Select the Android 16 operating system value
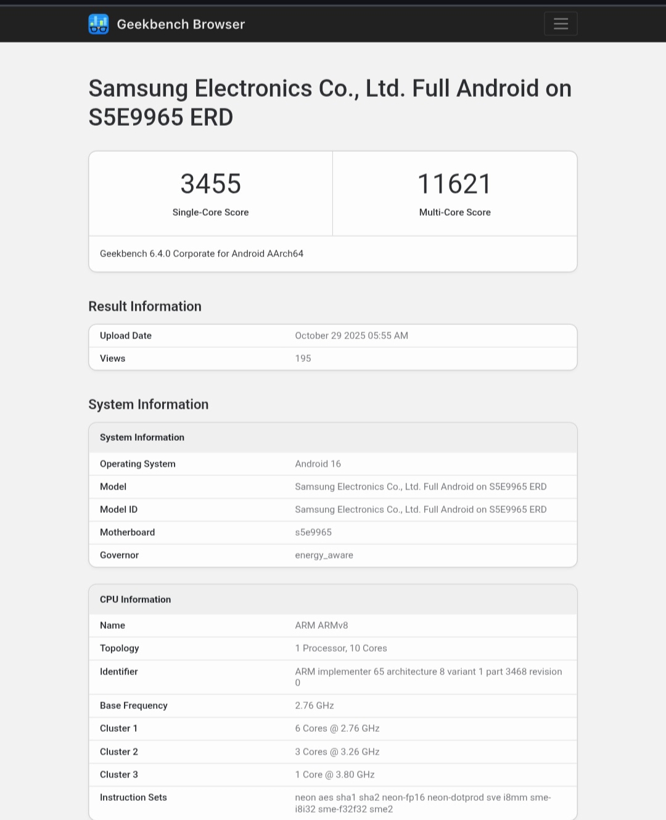 tap(318, 464)
